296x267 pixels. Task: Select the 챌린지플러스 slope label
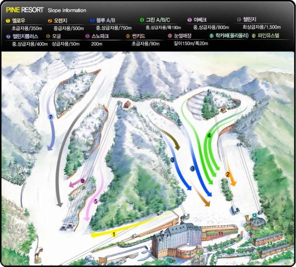pos(26,36)
